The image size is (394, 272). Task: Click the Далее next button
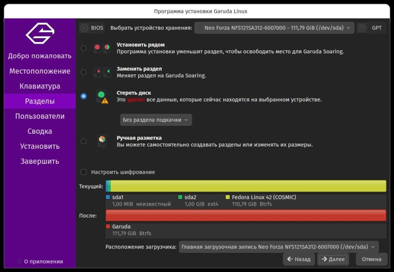(333, 259)
